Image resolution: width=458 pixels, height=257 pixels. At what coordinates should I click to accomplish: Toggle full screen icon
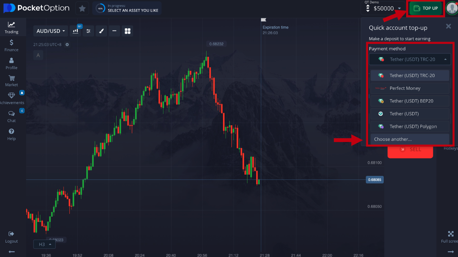pyautogui.click(x=451, y=234)
